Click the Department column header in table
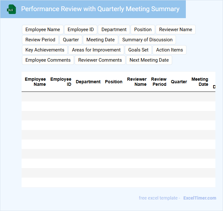The height and width of the screenshot is (211, 223). pos(88,82)
